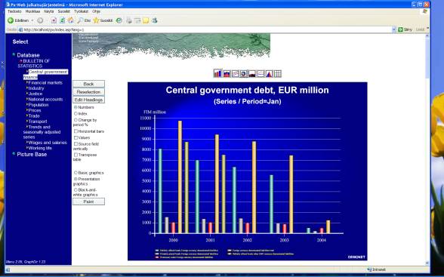Click the Paint button

pyautogui.click(x=88, y=202)
